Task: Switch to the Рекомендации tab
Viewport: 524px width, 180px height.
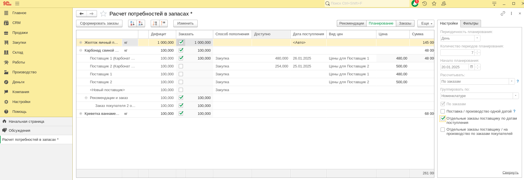Action: [352, 23]
